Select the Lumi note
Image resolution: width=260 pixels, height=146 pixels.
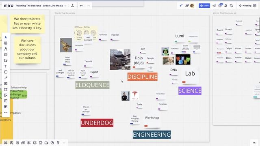180,37
